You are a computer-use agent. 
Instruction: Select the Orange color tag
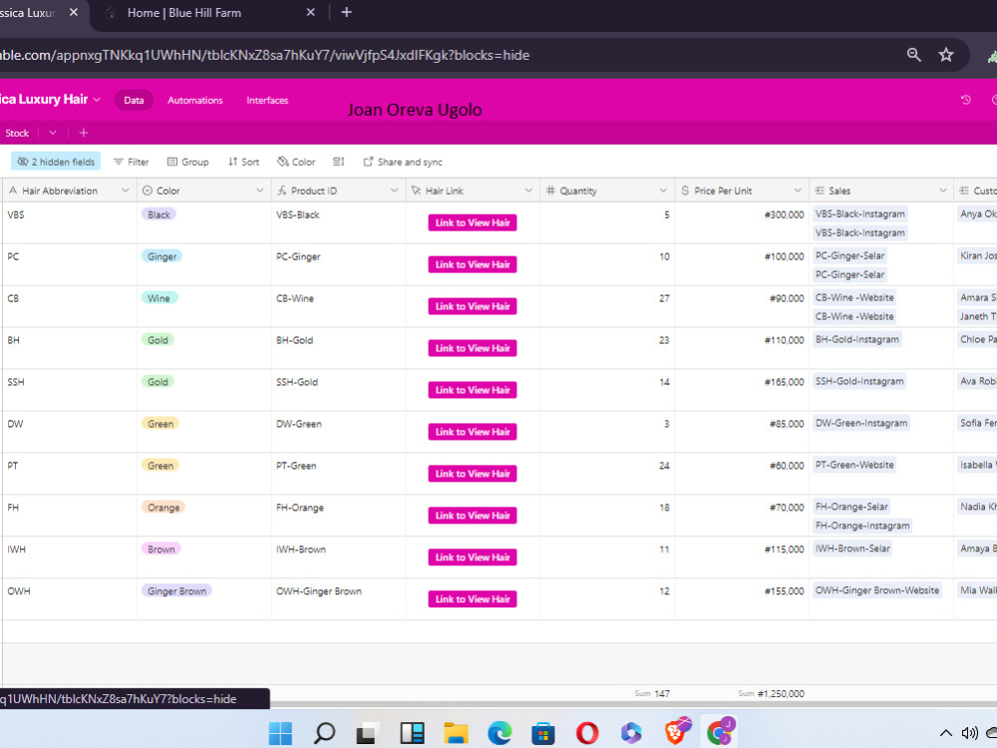click(164, 508)
